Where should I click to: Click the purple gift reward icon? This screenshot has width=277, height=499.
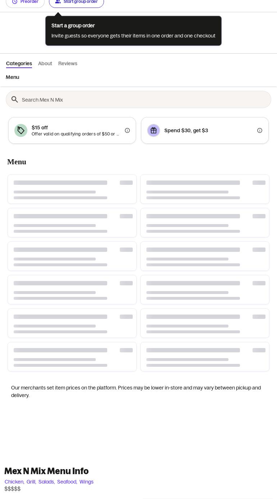pyautogui.click(x=154, y=130)
